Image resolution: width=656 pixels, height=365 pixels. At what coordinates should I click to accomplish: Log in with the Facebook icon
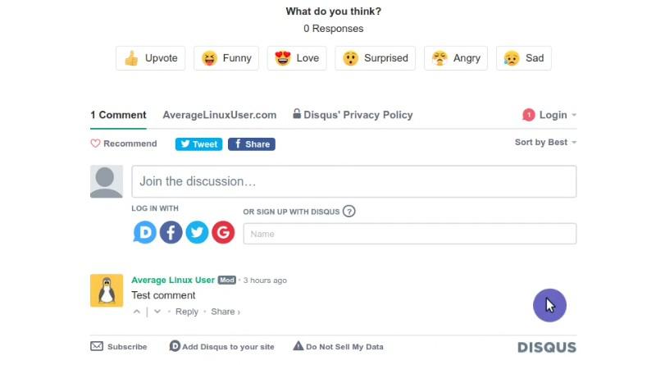pyautogui.click(x=171, y=232)
